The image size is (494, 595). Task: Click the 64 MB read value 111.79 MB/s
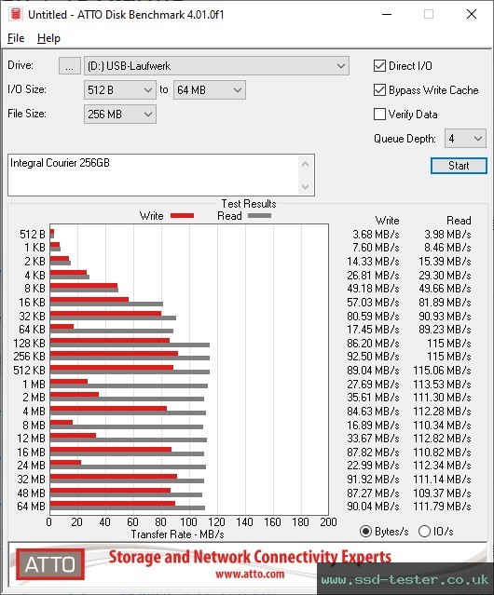[442, 507]
